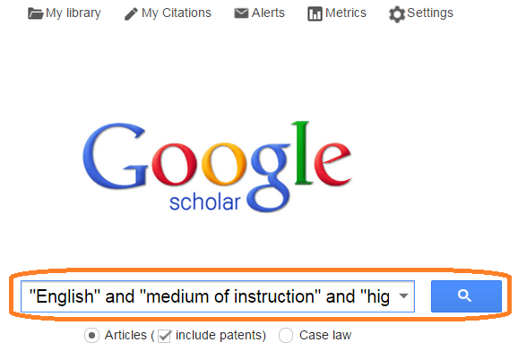Open Settings text link
Screen dimensions: 518x351
coord(430,13)
